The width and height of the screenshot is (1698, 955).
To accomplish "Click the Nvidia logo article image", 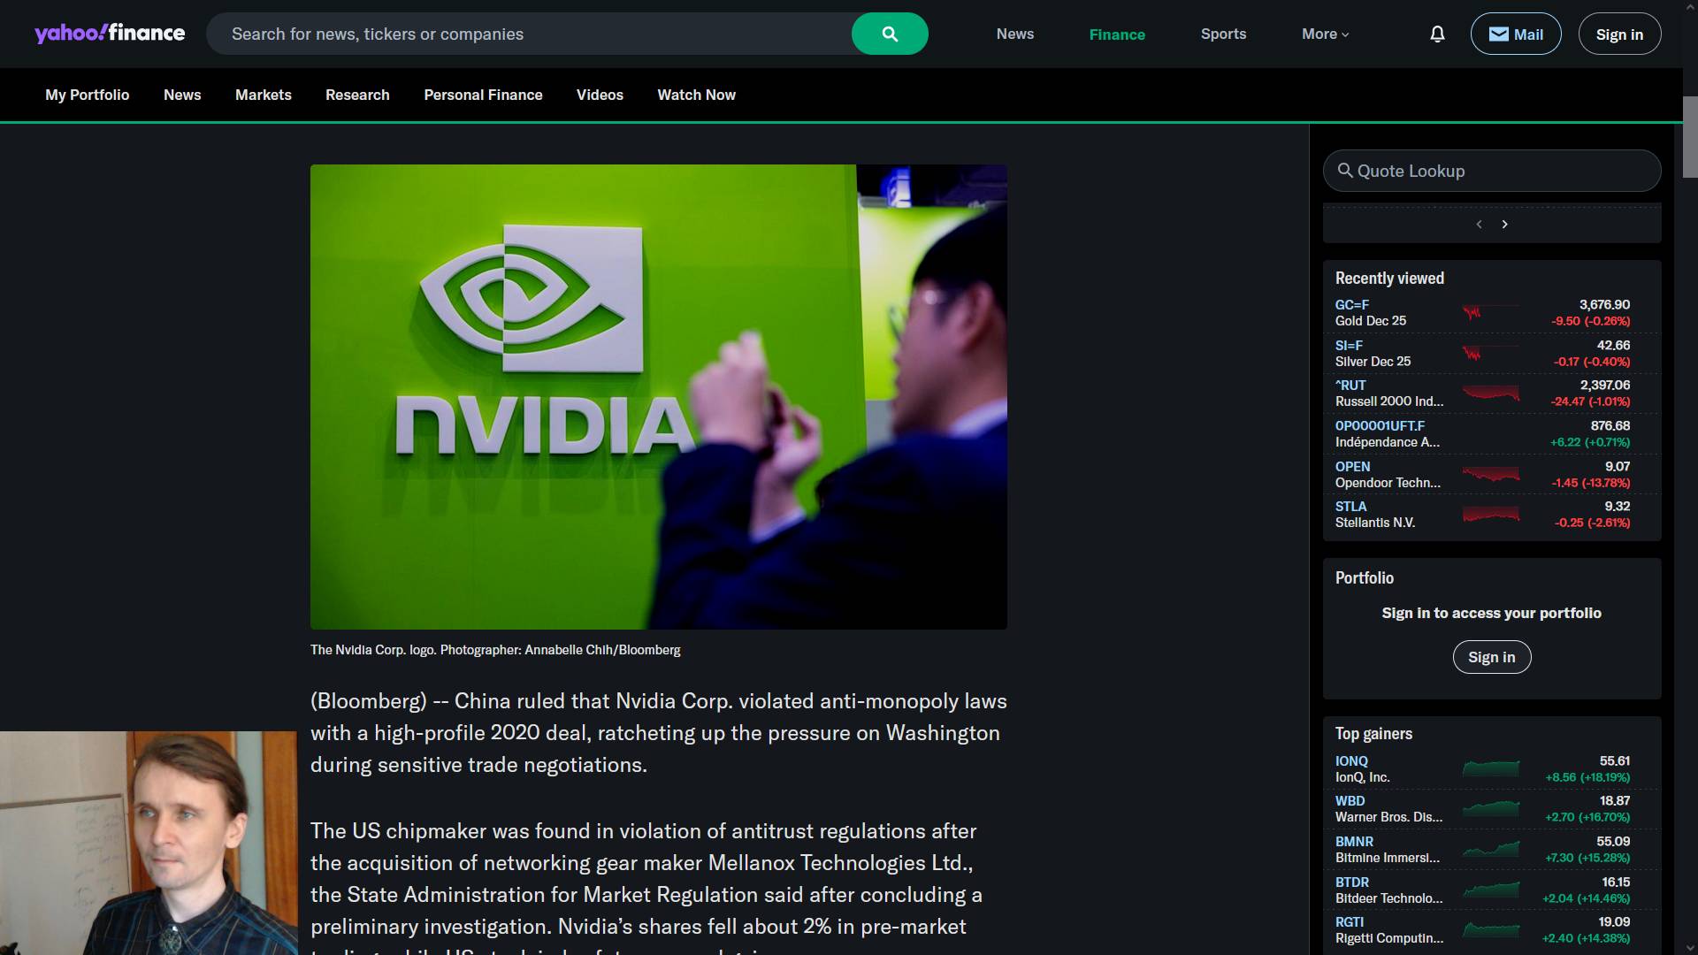I will (658, 397).
